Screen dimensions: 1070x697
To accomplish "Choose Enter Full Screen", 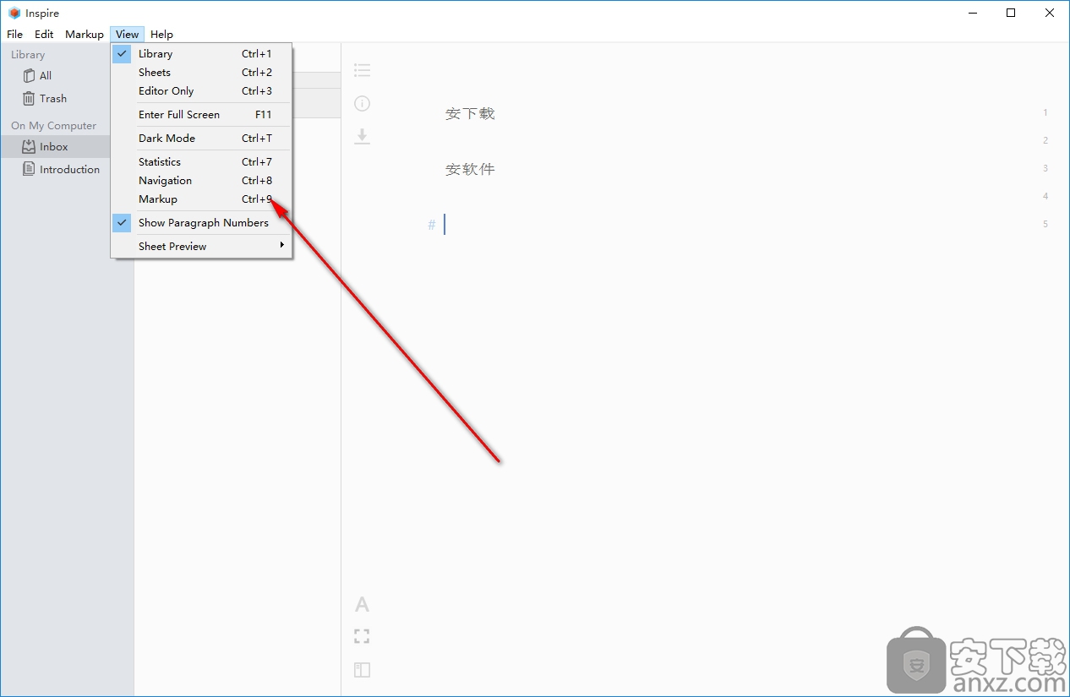I will point(202,114).
